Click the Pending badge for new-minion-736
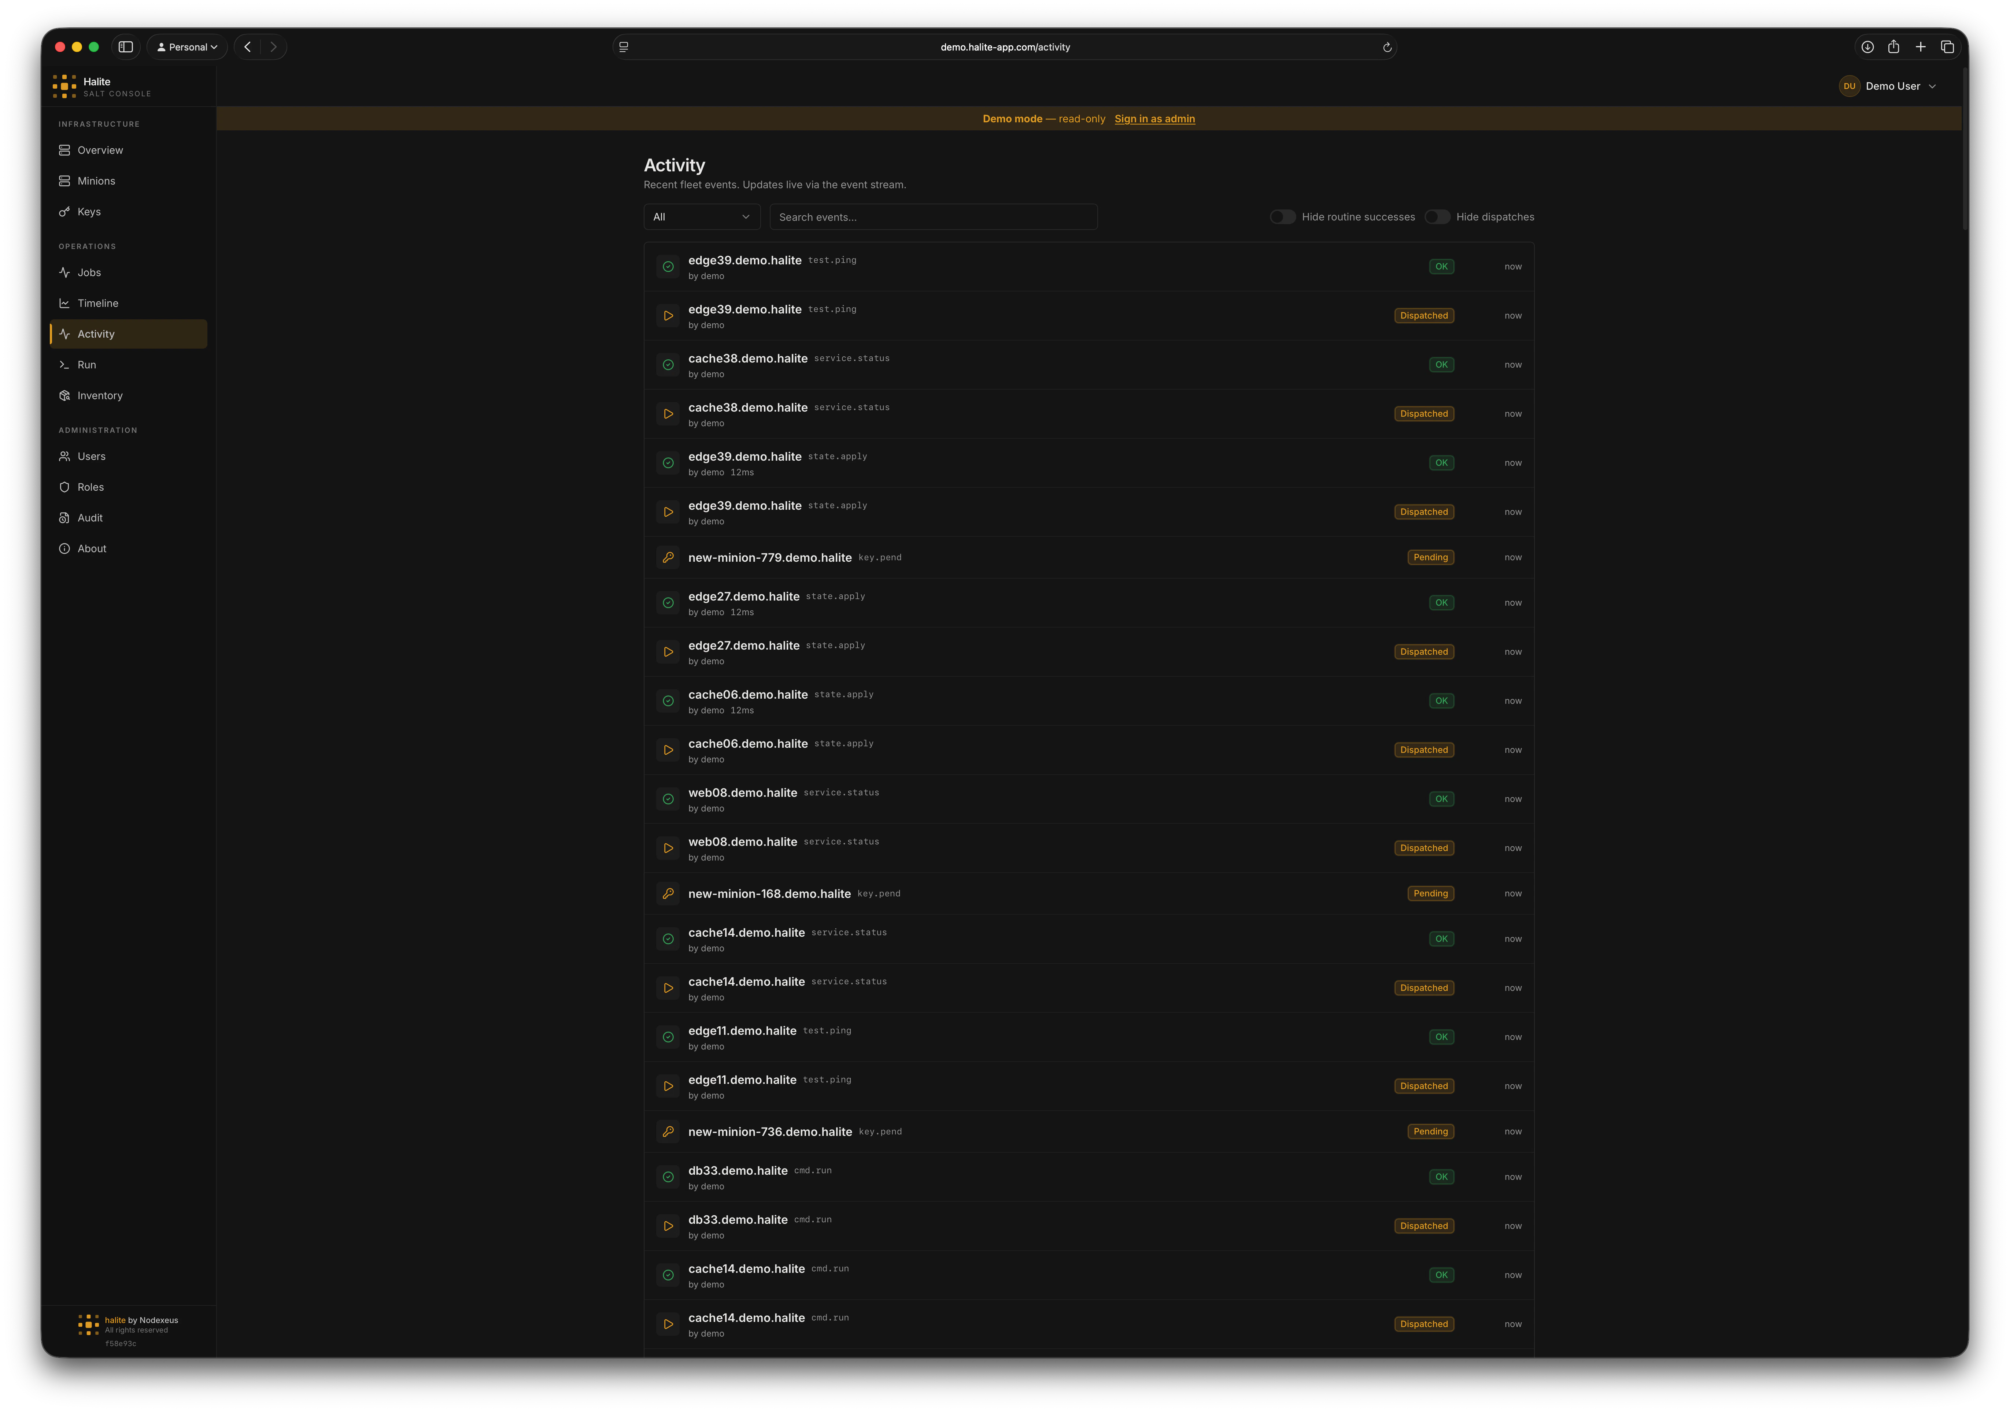The height and width of the screenshot is (1412, 2010). tap(1430, 1131)
